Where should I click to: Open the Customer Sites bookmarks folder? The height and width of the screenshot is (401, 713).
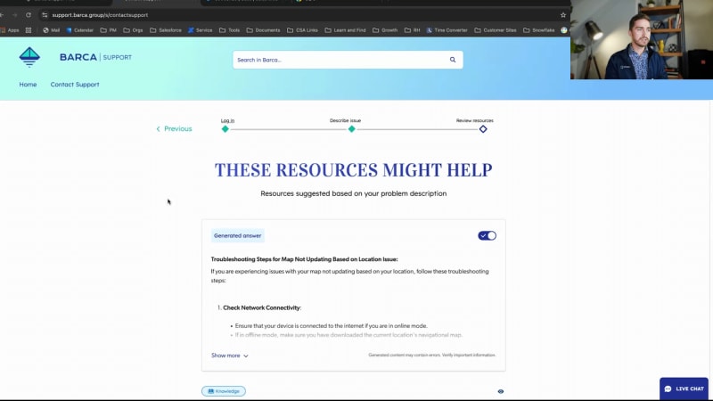tap(496, 30)
